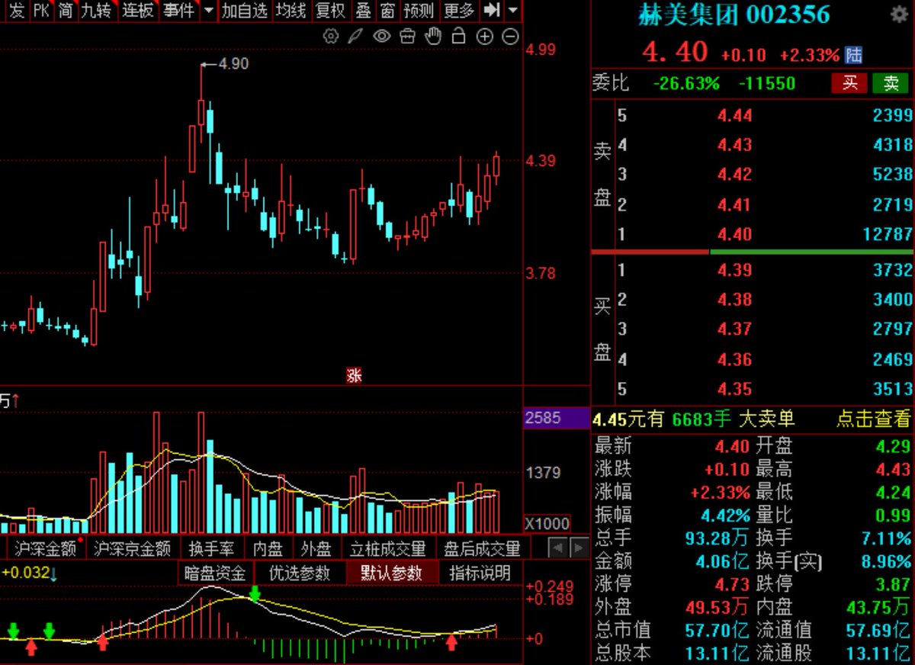
Task: Click the skip-to-end arrow icon
Action: 493,11
